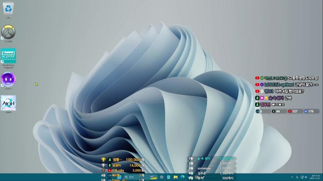Click the green Chzzk viewer count 44
Image resolution: width=323 pixels, height=181 pixels.
tap(276, 111)
